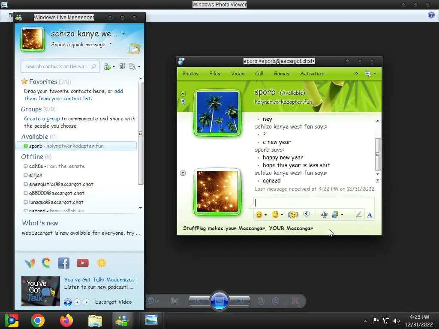Click the chat message scrollbar thumb

pyautogui.click(x=378, y=154)
